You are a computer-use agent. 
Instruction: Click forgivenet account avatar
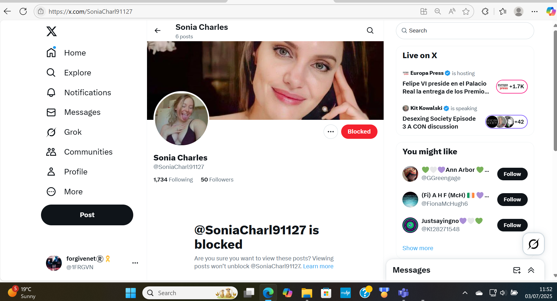point(54,263)
